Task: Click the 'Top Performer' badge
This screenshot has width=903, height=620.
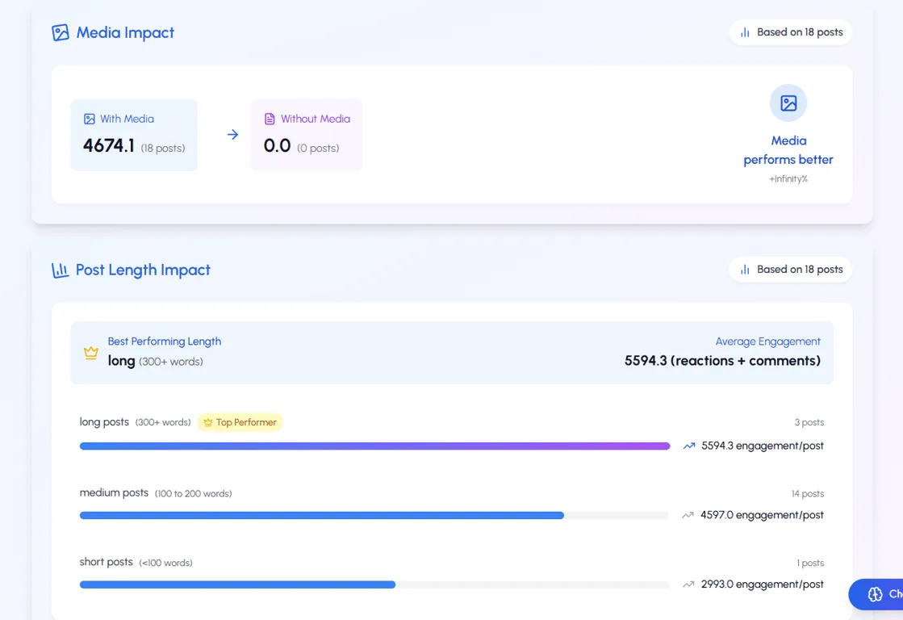Action: click(240, 421)
